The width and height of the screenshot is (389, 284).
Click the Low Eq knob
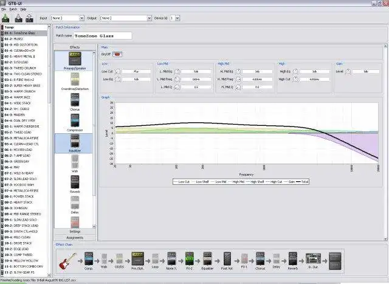tap(117, 79)
